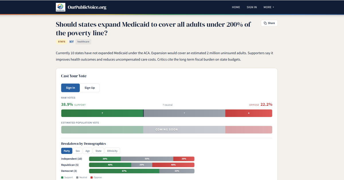The height and width of the screenshot is (180, 344).
Task: Click the healthcare tag
Action: pos(83,42)
